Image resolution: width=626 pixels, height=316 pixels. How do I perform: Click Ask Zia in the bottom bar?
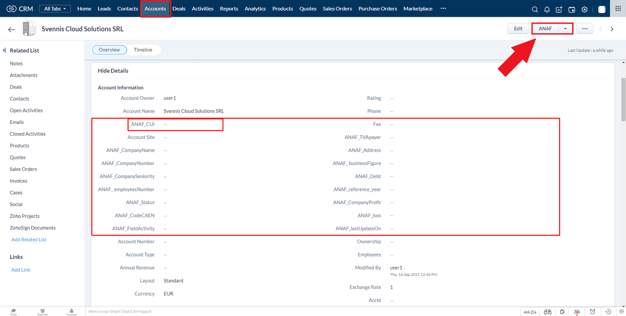pos(530,312)
